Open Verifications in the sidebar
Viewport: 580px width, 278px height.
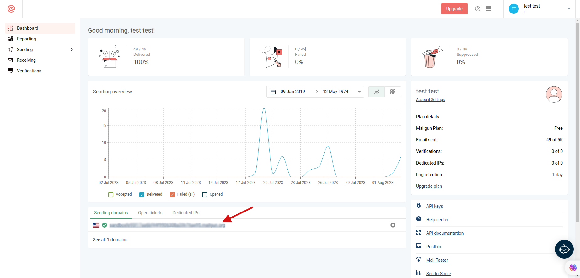[40, 71]
